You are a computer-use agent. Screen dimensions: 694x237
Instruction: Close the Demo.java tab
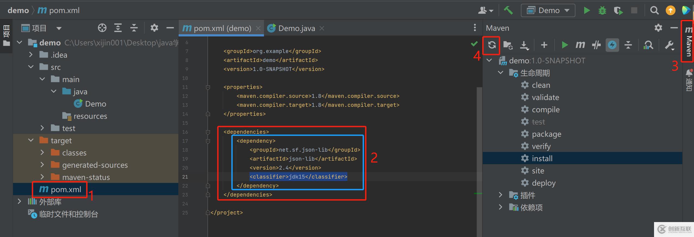[x=322, y=28]
